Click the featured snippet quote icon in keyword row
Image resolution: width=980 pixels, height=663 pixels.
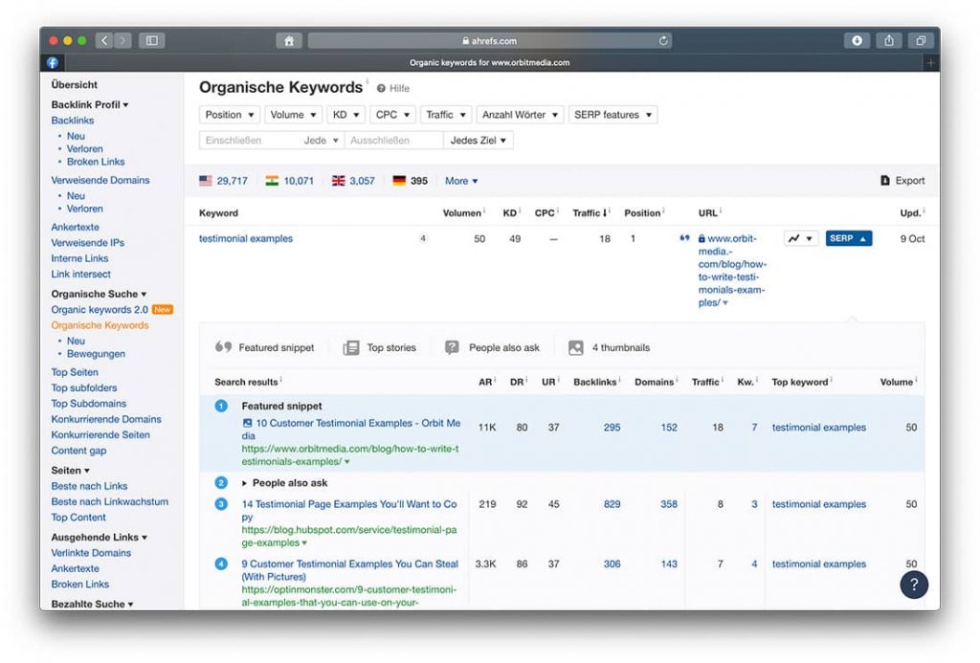click(x=684, y=238)
